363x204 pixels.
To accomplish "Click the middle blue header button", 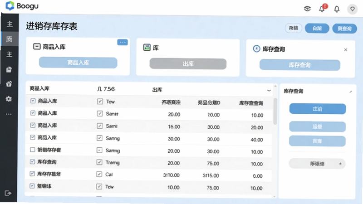I will coord(317,28).
